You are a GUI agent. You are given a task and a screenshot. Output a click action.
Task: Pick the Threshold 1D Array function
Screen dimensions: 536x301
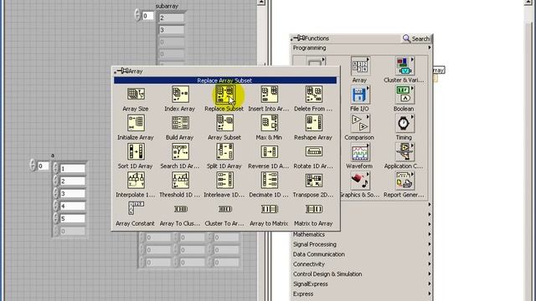point(180,181)
